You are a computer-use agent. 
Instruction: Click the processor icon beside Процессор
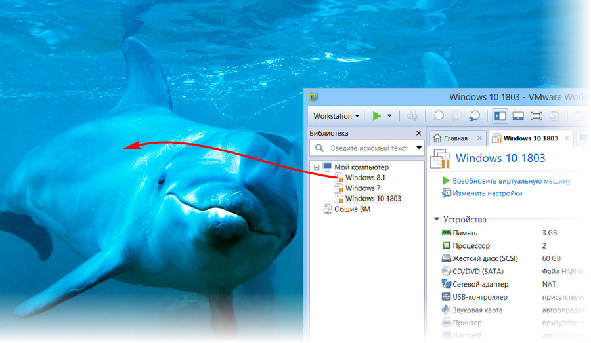pos(447,245)
